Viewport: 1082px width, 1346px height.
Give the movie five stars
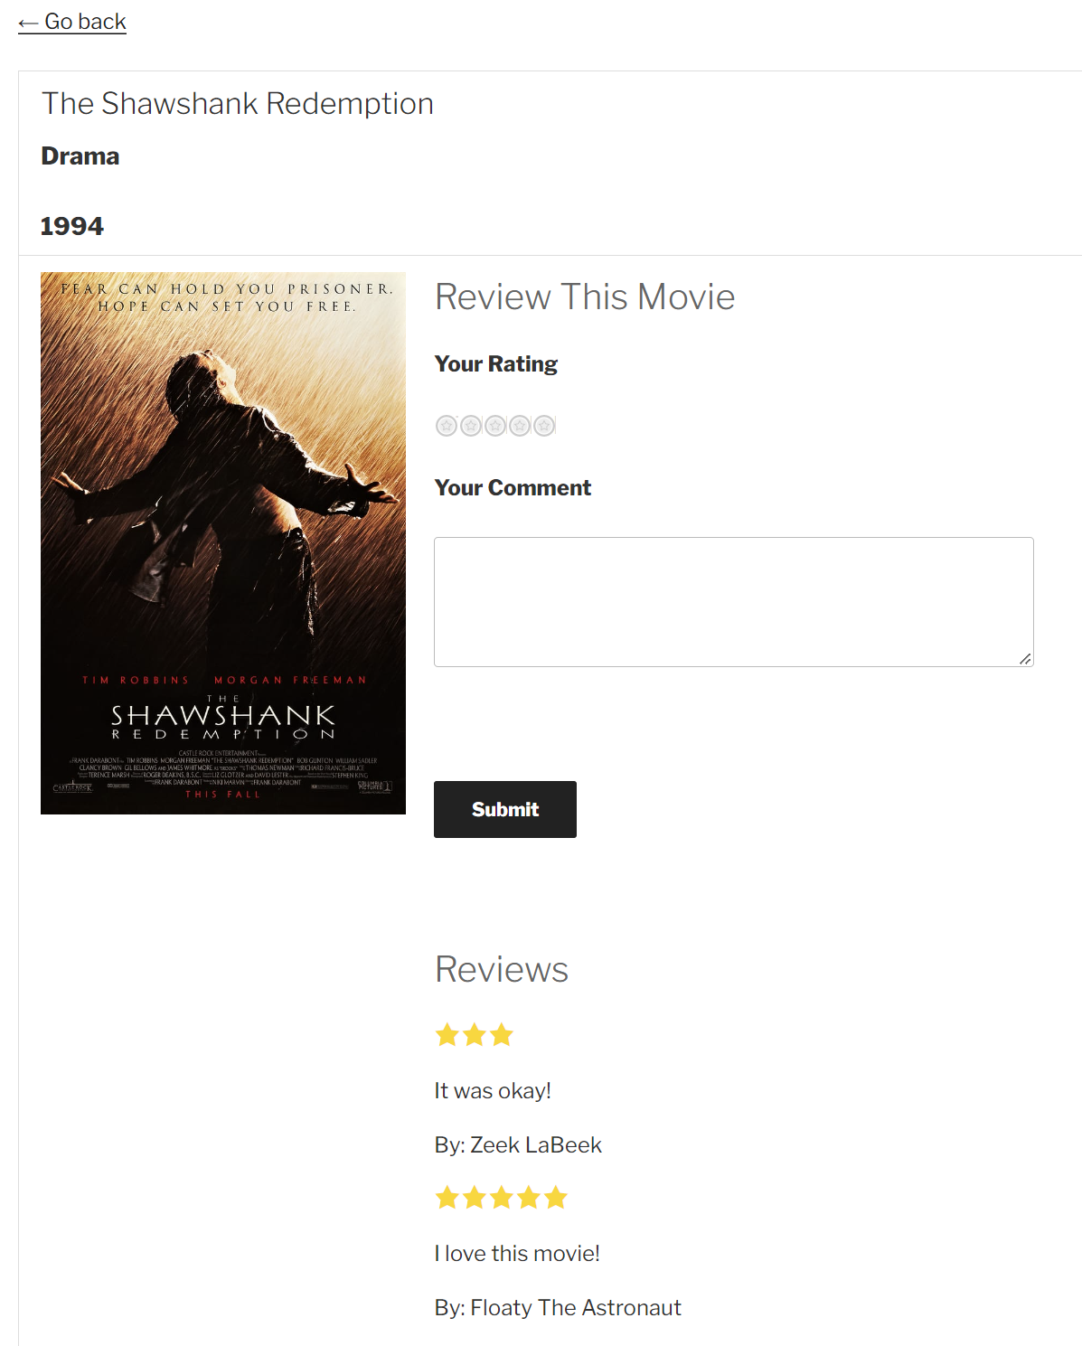tap(544, 426)
